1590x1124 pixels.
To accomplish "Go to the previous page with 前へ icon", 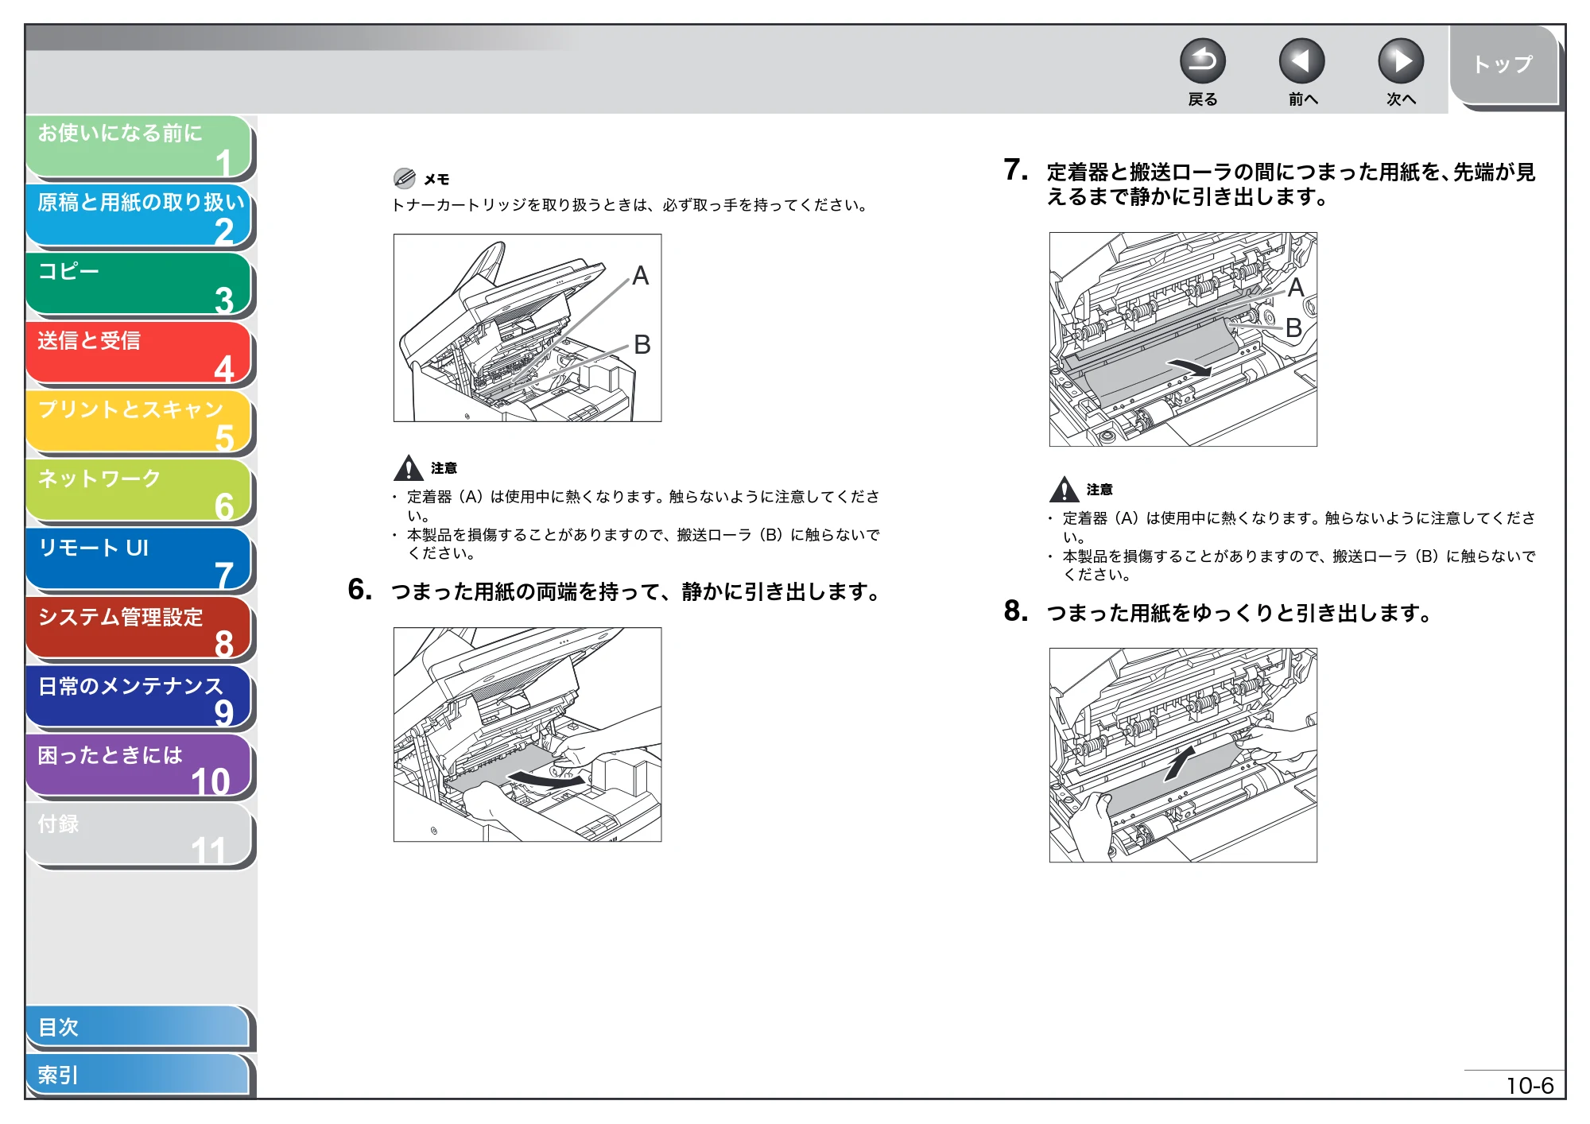I will [1301, 61].
